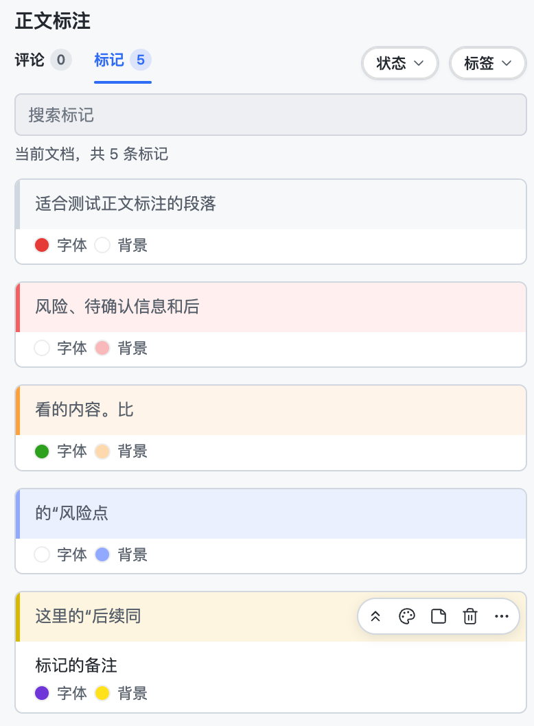
Task: Open the mark 适合测试正文标注的段落
Action: (x=271, y=204)
